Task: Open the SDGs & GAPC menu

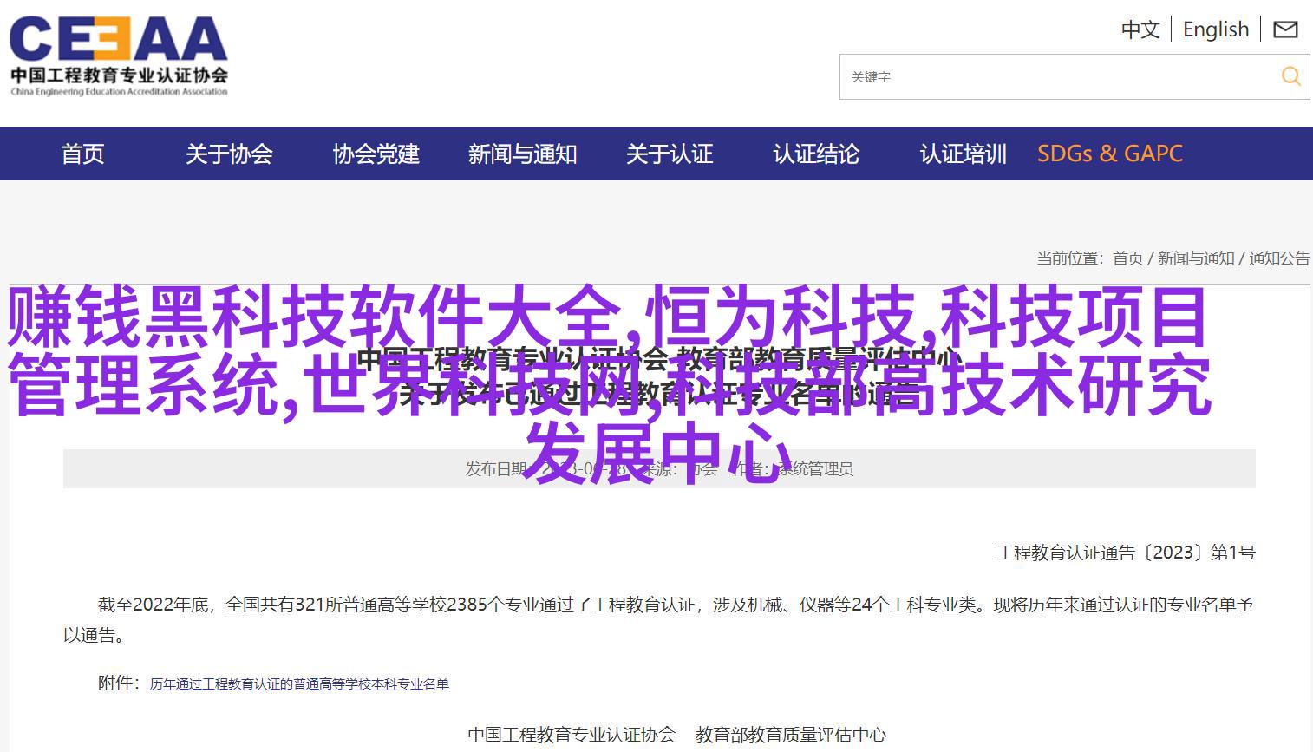Action: point(1110,154)
